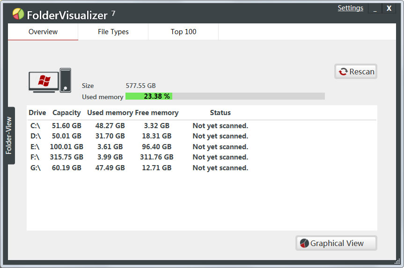Screen dimensions: 404x268
Task: Choose the F:\ drive with 315.75 GB
Action: pos(202,157)
